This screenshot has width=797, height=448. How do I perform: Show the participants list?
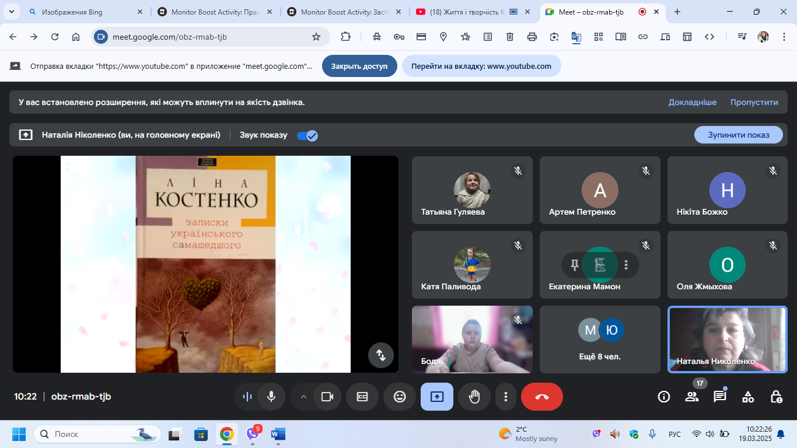(692, 397)
